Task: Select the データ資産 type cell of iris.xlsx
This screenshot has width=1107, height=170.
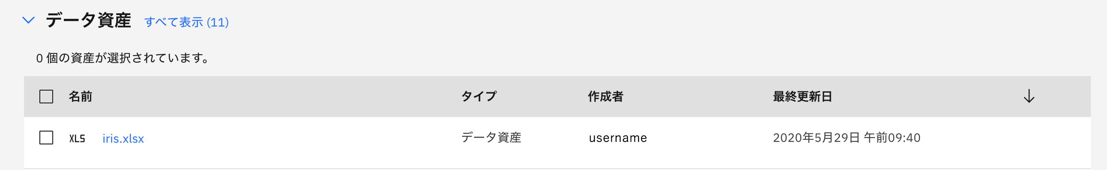Action: click(491, 138)
